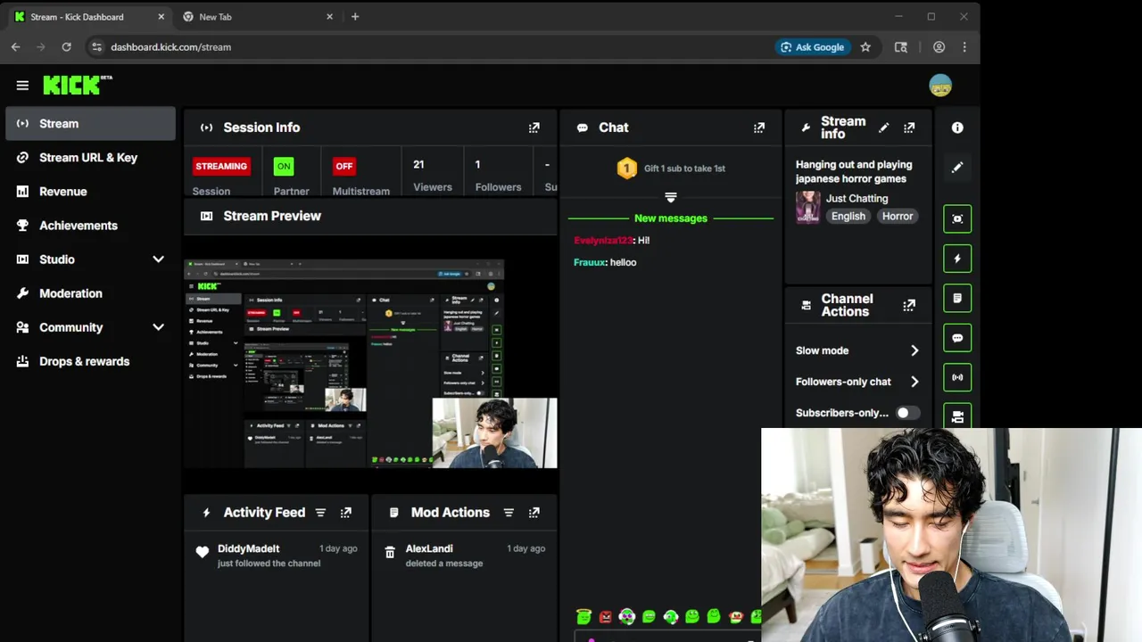The height and width of the screenshot is (642, 1142).
Task: Insert the red angry emote in chat
Action: (606, 616)
